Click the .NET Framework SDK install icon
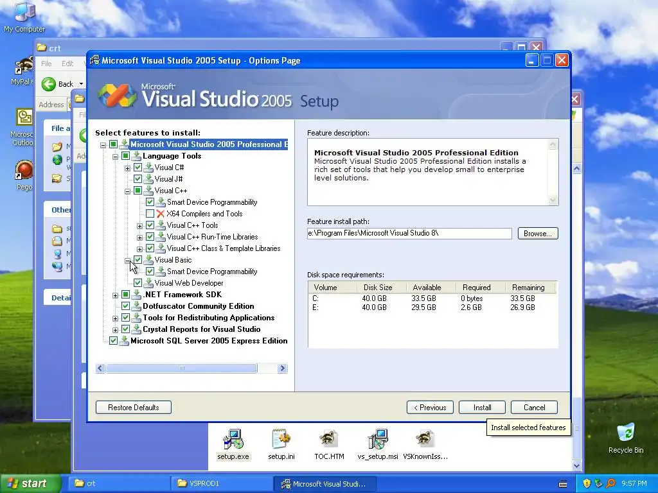Image resolution: width=658 pixels, height=493 pixels. (136, 295)
